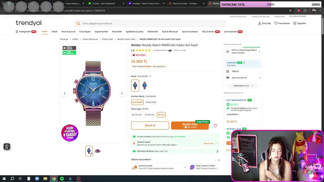The image size is (324, 182).
Task: Open the Welder Kadın Saat breadcrumb link
Action: (x=126, y=39)
